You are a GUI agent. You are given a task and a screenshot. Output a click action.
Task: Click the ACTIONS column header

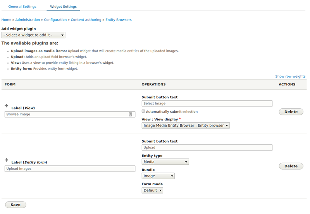287,84
